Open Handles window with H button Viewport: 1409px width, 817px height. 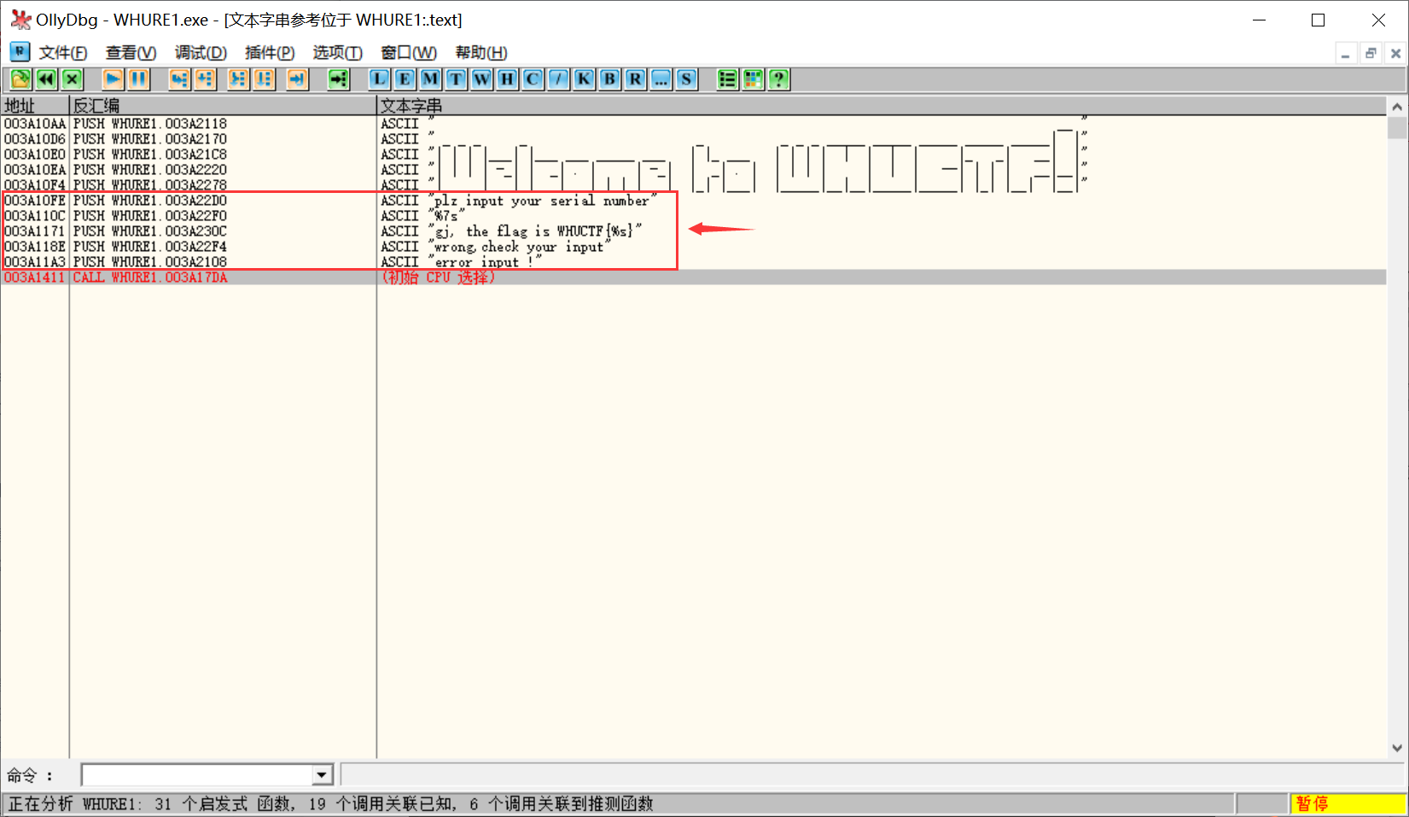(507, 79)
